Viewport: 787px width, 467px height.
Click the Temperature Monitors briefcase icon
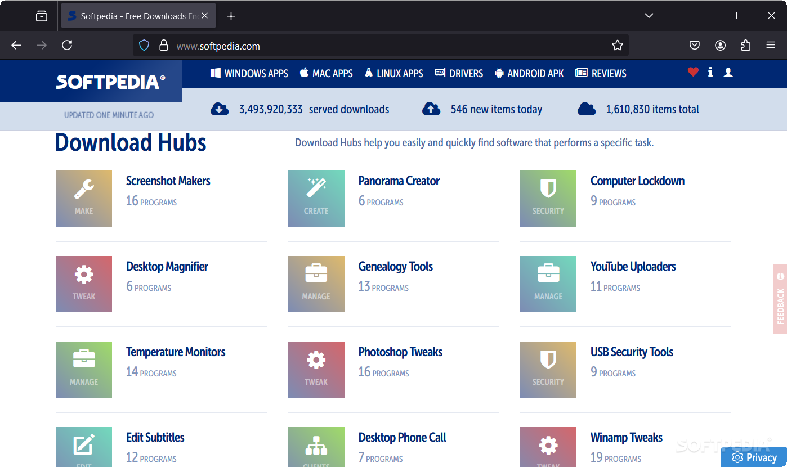[84, 370]
